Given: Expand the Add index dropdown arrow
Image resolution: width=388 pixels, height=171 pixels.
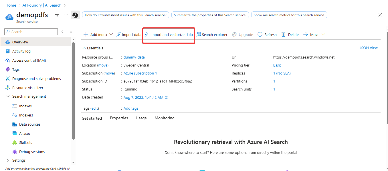Looking at the screenshot, I should point(111,35).
